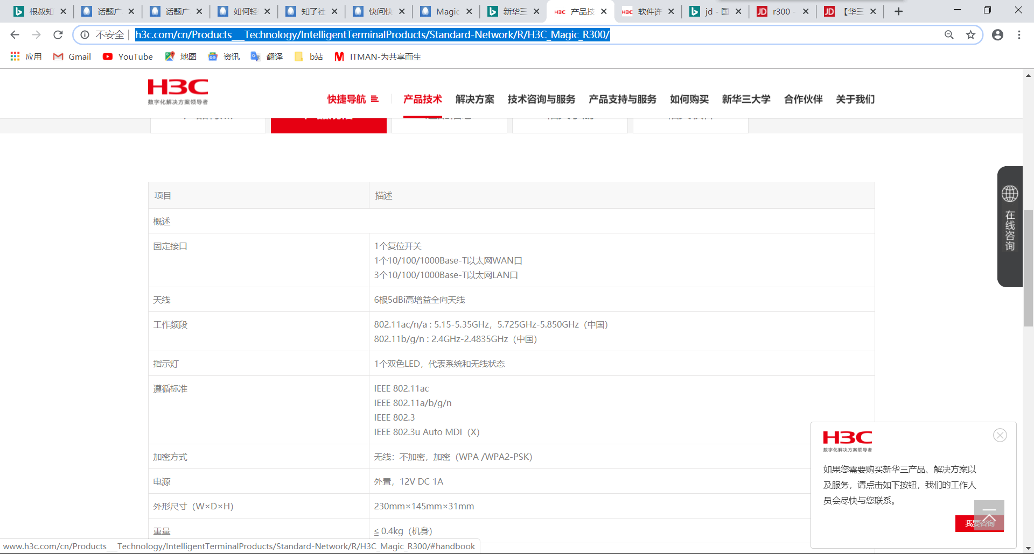The height and width of the screenshot is (554, 1034).
Task: Click the scrollbar down arrow
Action: [x=1028, y=548]
